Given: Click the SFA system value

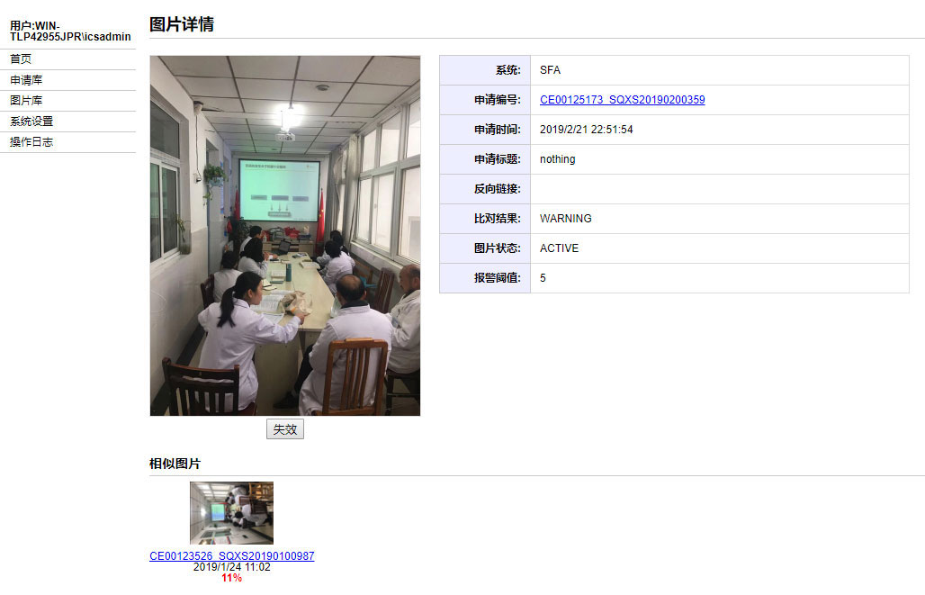Looking at the screenshot, I should [550, 70].
